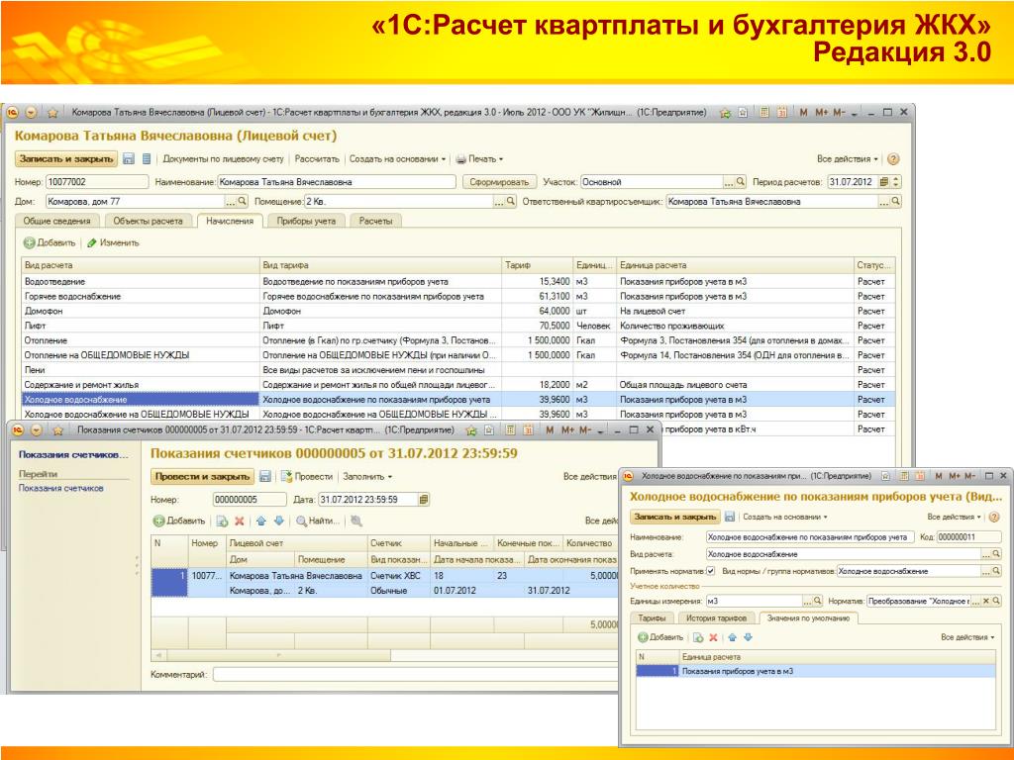
Task: Click magnifier of Ответственный квартиросъемщик field
Action: point(895,202)
